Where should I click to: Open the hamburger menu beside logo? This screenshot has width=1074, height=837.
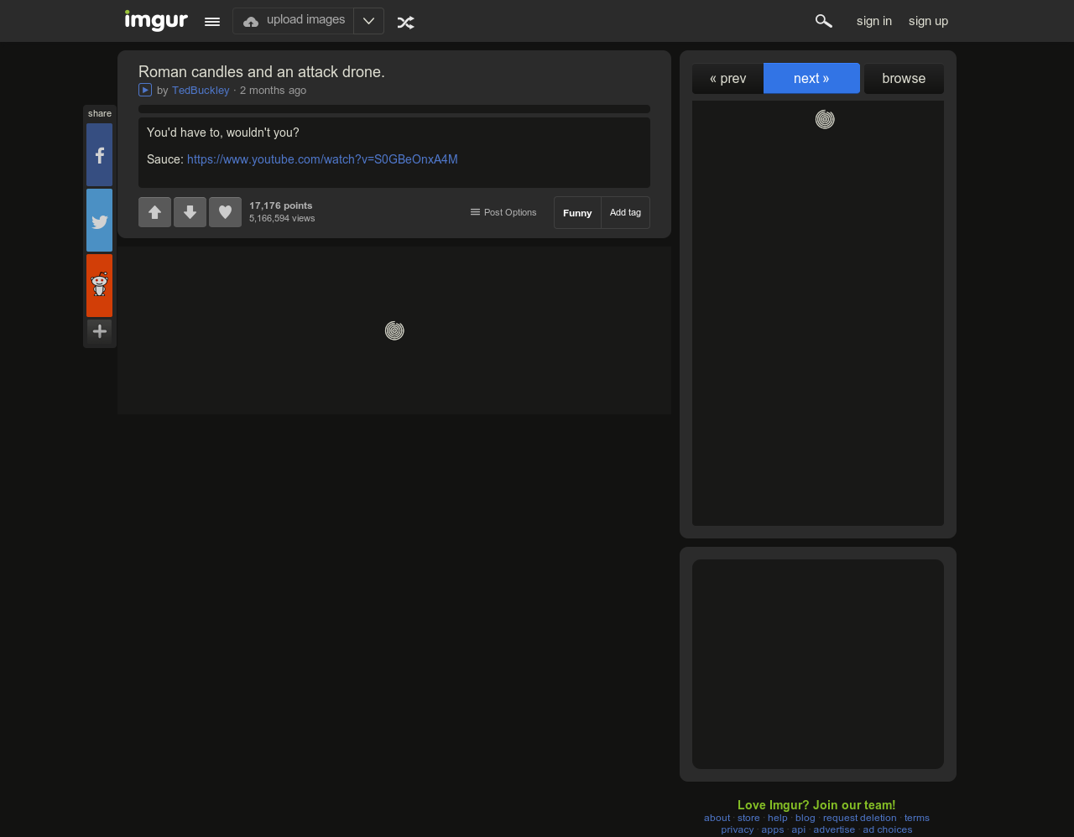[x=212, y=22]
